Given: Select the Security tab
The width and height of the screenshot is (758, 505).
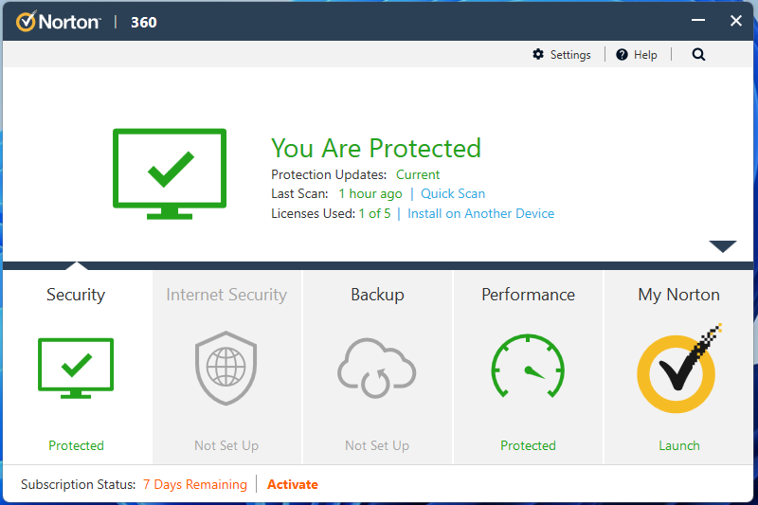Looking at the screenshot, I should pos(76,295).
